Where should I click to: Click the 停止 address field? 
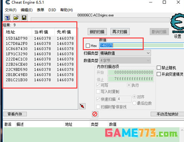tap(131, 79)
